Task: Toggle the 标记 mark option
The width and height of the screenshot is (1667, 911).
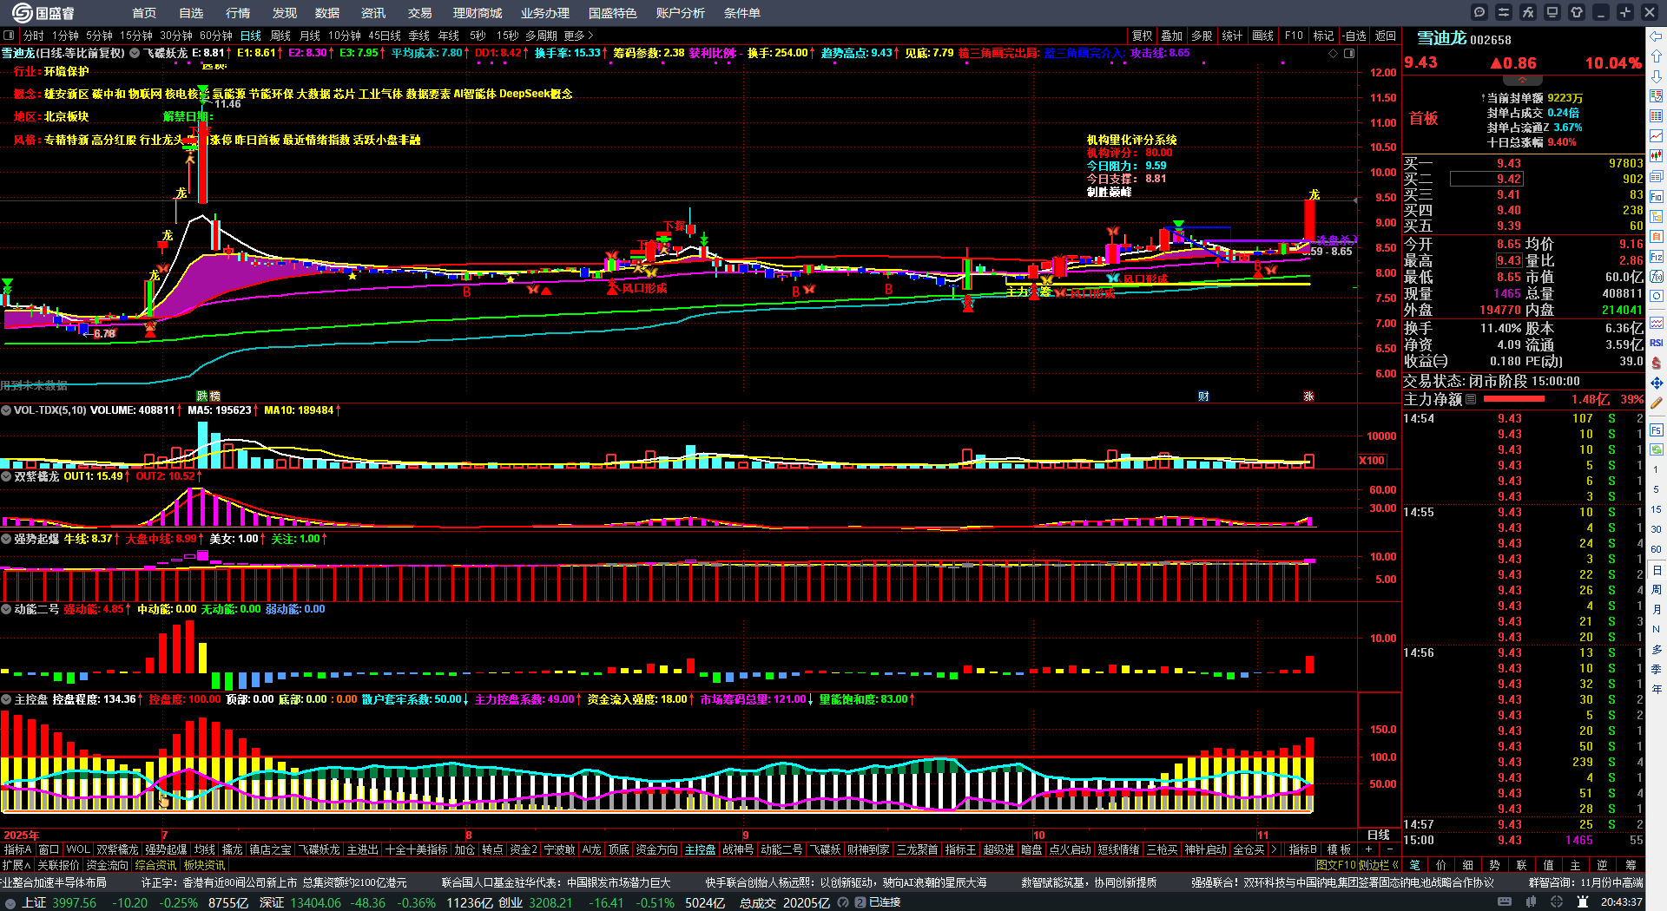Action: tap(1323, 36)
